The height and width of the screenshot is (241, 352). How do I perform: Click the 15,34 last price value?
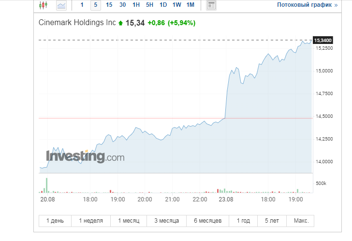[135, 23]
